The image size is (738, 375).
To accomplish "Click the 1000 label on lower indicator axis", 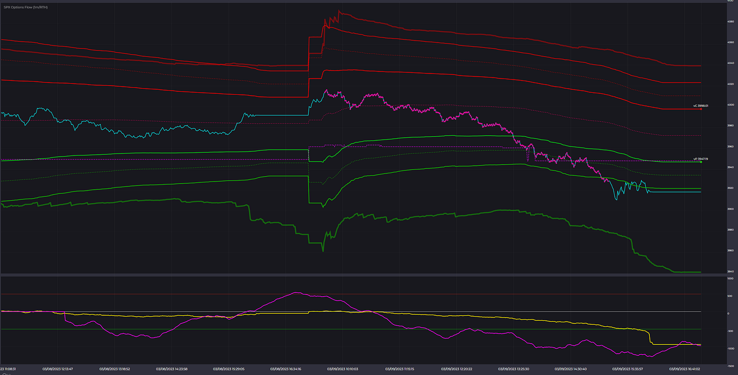I will [x=730, y=279].
